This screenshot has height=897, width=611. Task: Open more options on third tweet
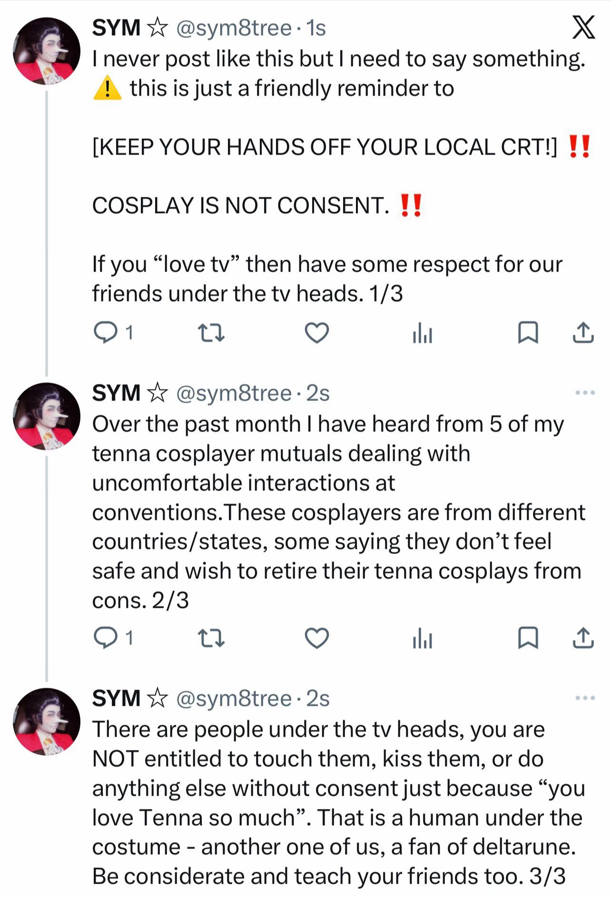tap(585, 698)
